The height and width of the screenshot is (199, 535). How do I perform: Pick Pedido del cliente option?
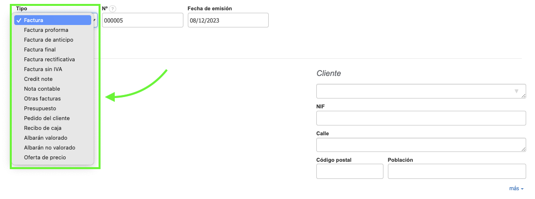pyautogui.click(x=47, y=118)
